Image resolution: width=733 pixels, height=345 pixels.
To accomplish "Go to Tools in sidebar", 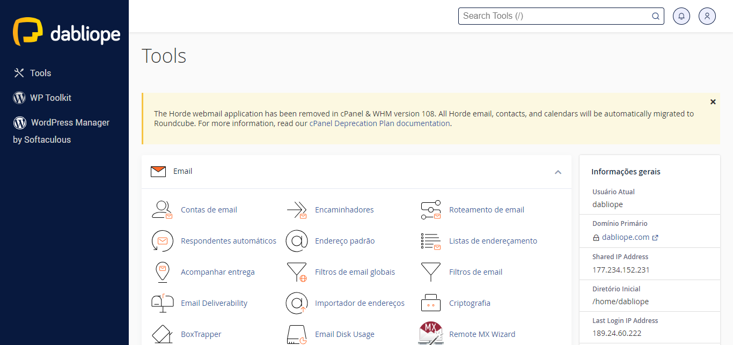I will 40,73.
